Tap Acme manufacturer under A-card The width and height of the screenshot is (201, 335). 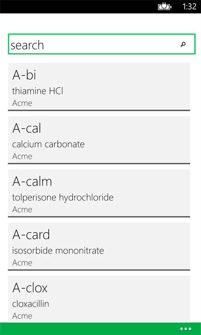(x=22, y=263)
